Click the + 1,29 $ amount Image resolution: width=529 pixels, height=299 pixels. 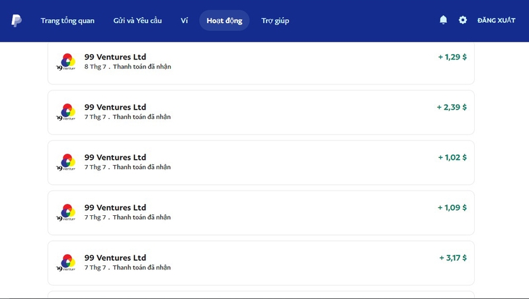[452, 57]
